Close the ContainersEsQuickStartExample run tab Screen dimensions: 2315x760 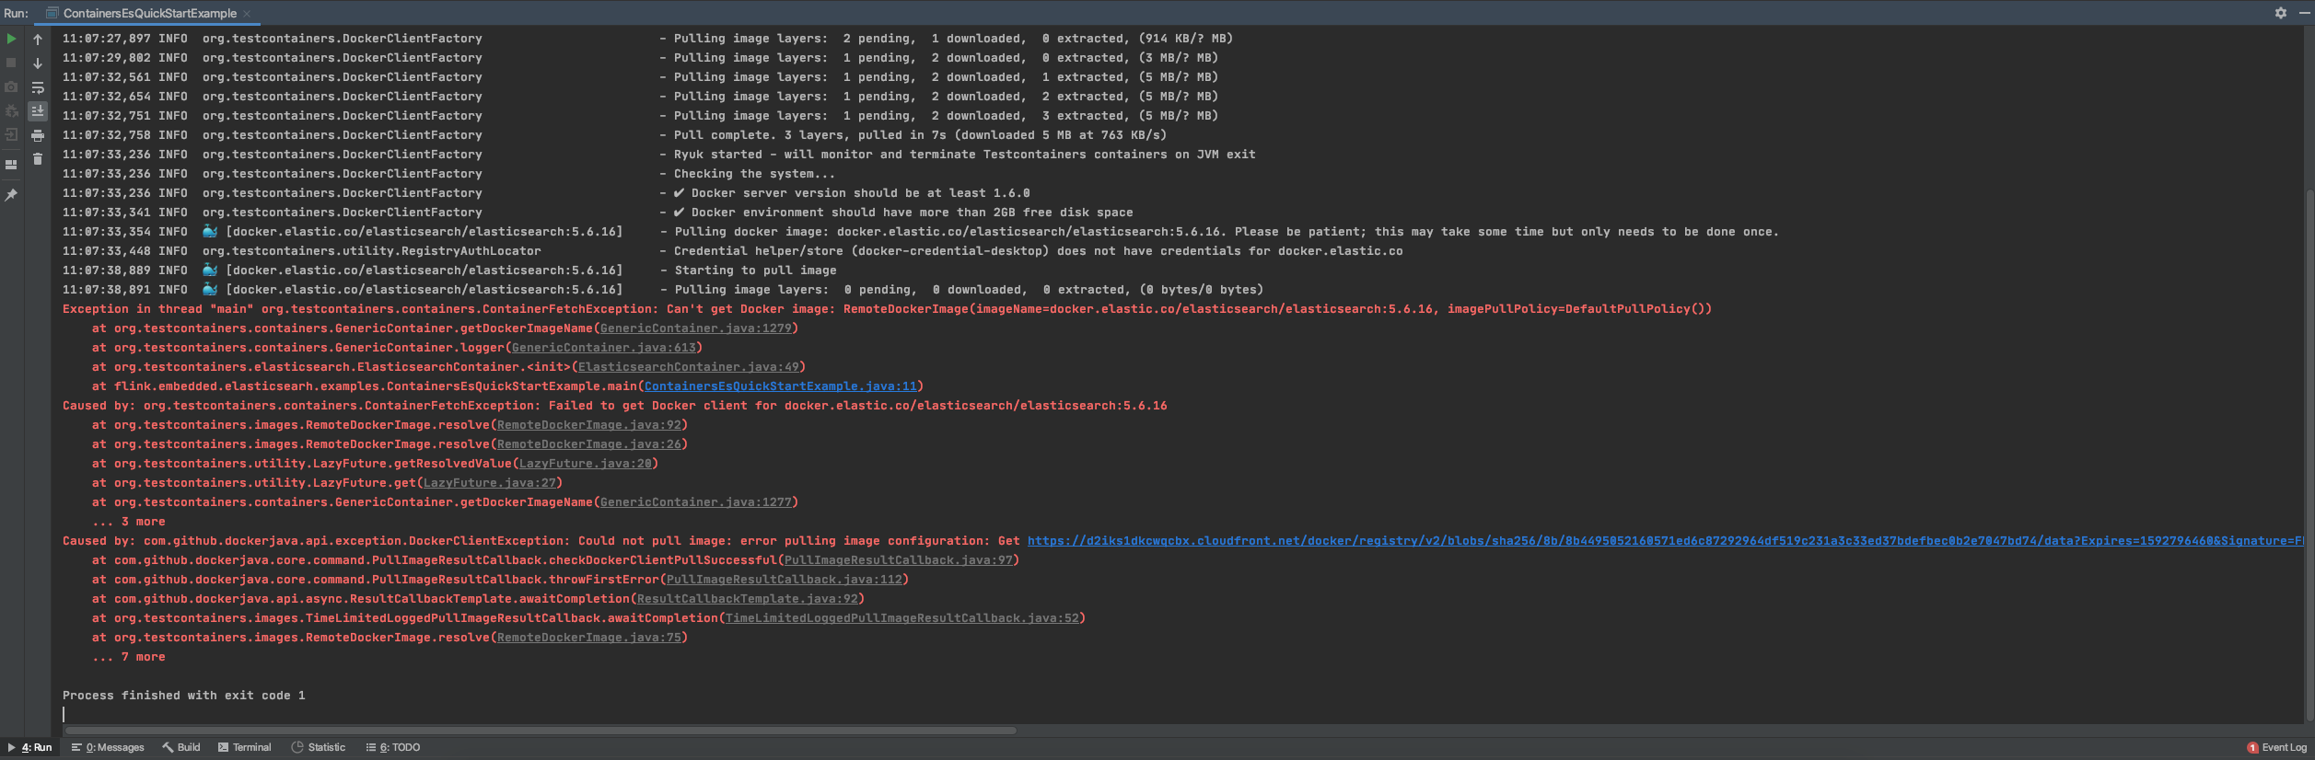247,13
